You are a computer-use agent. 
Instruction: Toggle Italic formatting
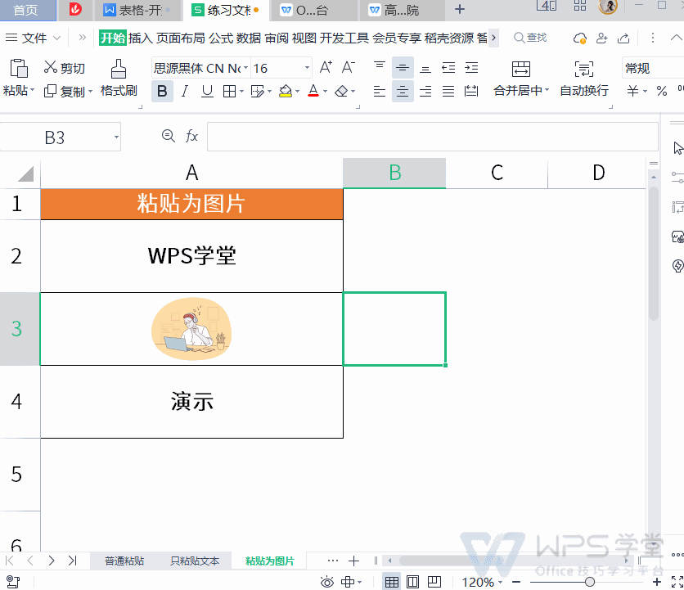[x=185, y=91]
